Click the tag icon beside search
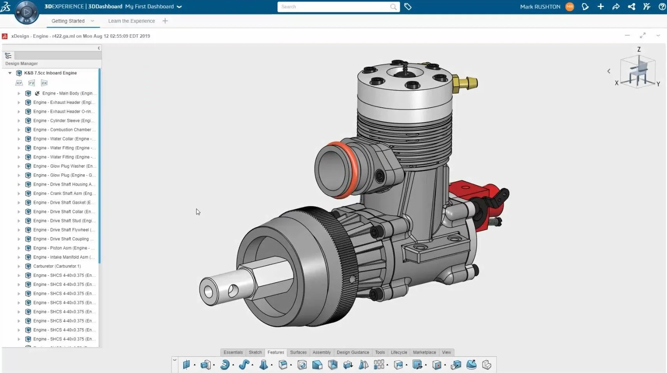 [x=408, y=7]
